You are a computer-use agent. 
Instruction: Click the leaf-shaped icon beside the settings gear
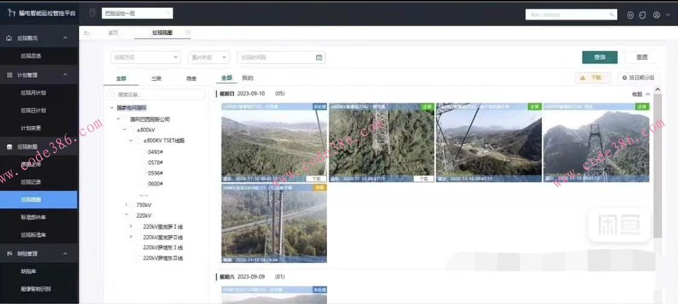[642, 15]
